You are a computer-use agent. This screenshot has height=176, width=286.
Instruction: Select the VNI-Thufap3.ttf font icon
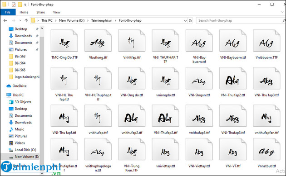point(233,116)
